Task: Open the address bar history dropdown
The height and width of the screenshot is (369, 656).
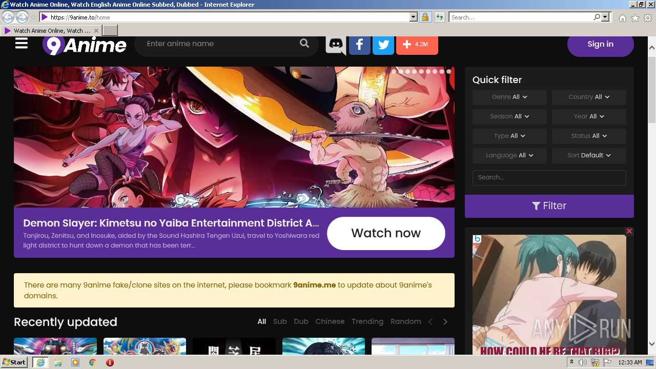Action: [x=413, y=17]
